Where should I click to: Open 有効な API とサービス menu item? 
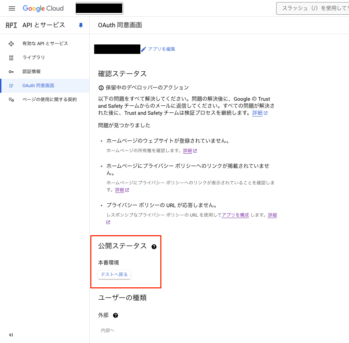45,43
